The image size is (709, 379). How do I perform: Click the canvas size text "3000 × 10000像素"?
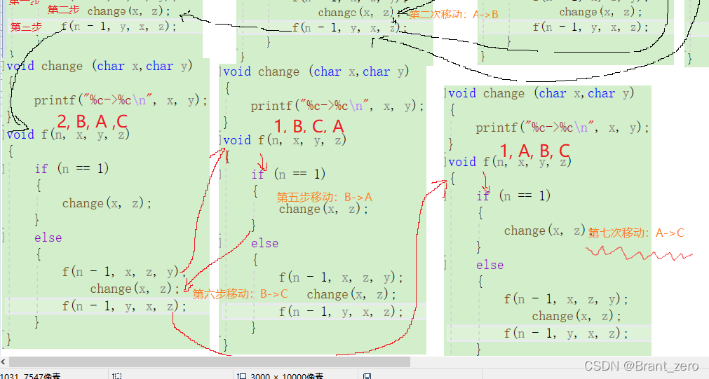pyautogui.click(x=287, y=375)
